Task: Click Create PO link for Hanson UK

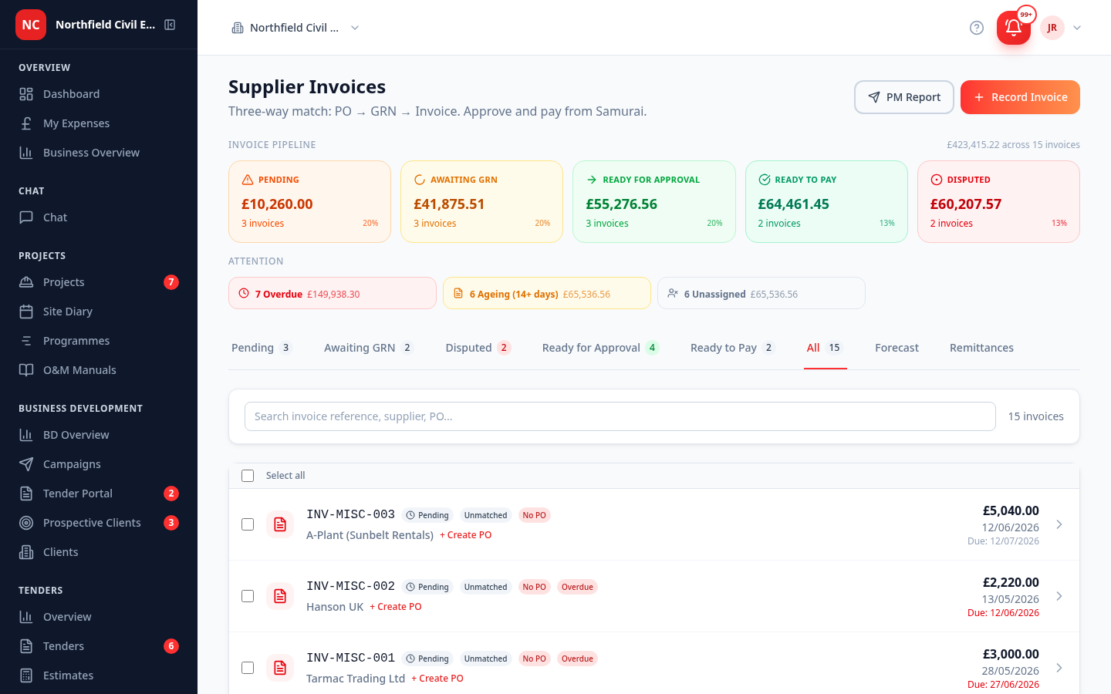Action: (396, 607)
